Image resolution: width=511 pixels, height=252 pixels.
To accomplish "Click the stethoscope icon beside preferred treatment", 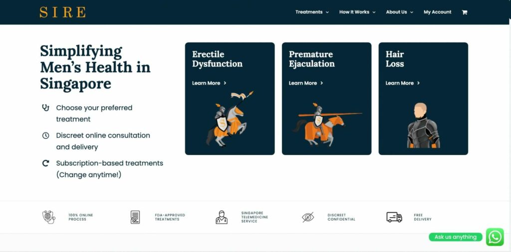I will tap(45, 108).
